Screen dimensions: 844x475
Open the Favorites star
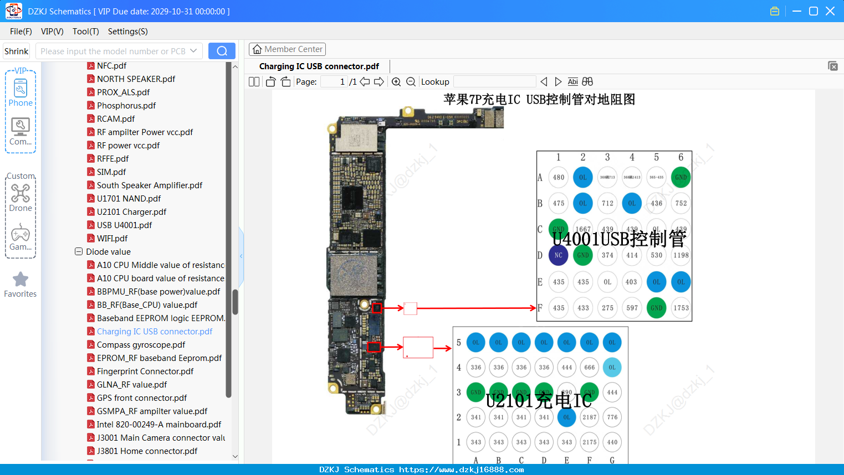point(21,285)
